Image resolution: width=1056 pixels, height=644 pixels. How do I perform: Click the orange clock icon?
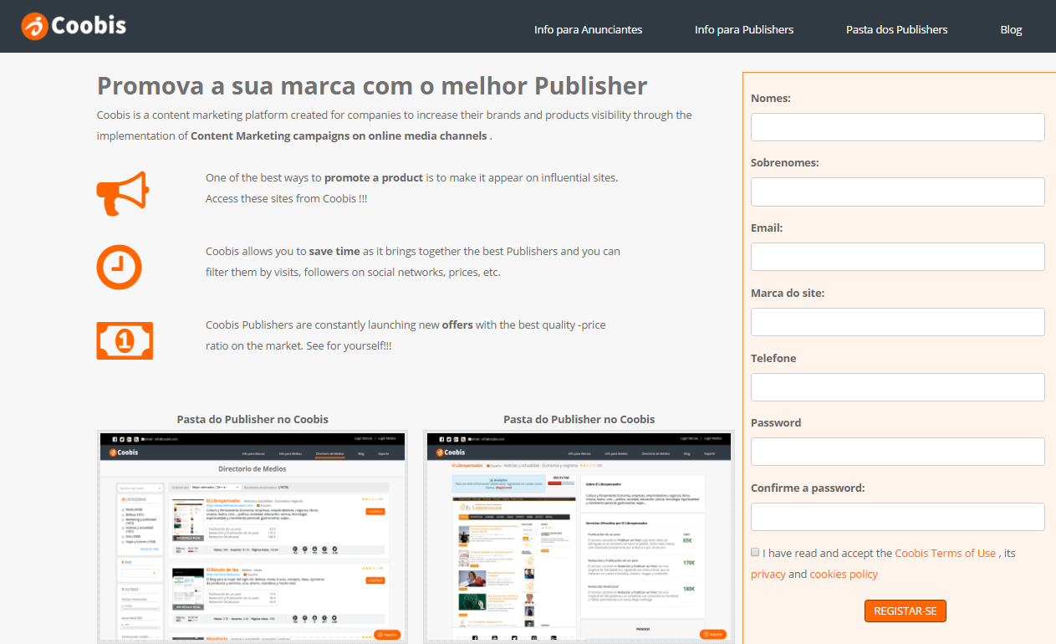coord(120,267)
